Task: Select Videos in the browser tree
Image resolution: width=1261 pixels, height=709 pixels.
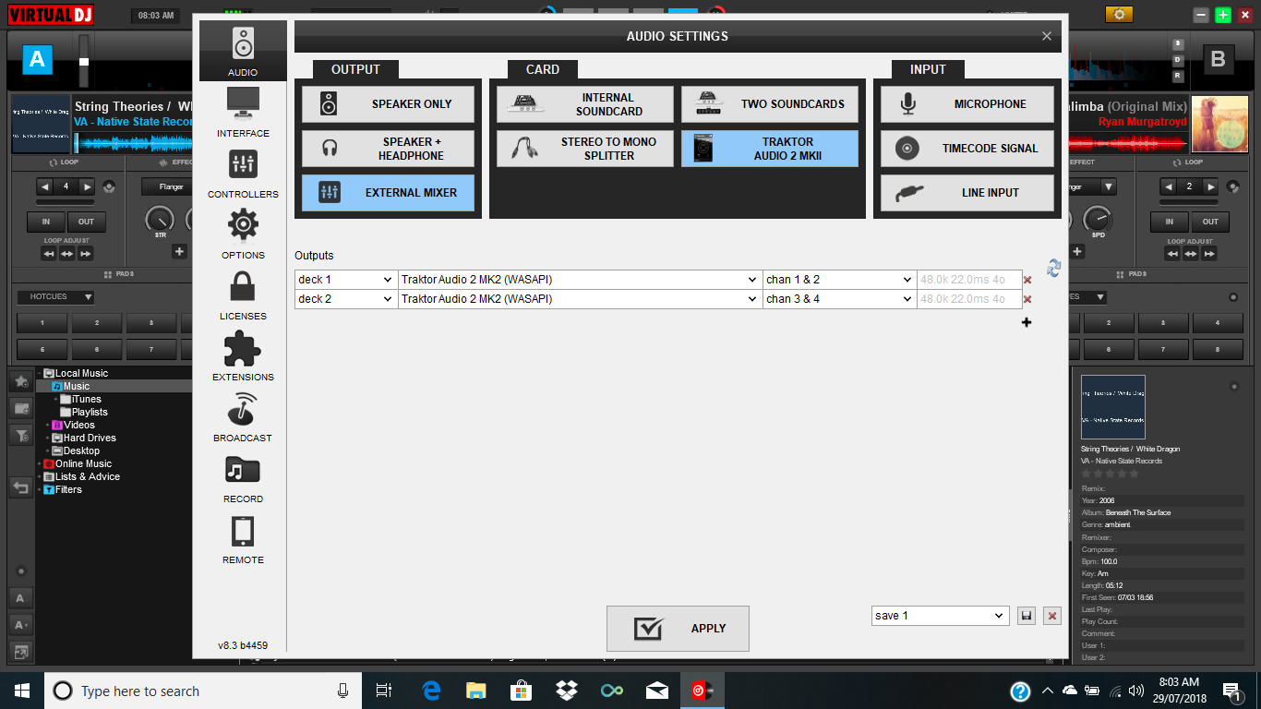Action: pos(79,425)
